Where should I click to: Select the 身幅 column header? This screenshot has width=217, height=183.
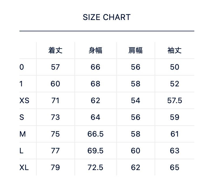[95, 50]
